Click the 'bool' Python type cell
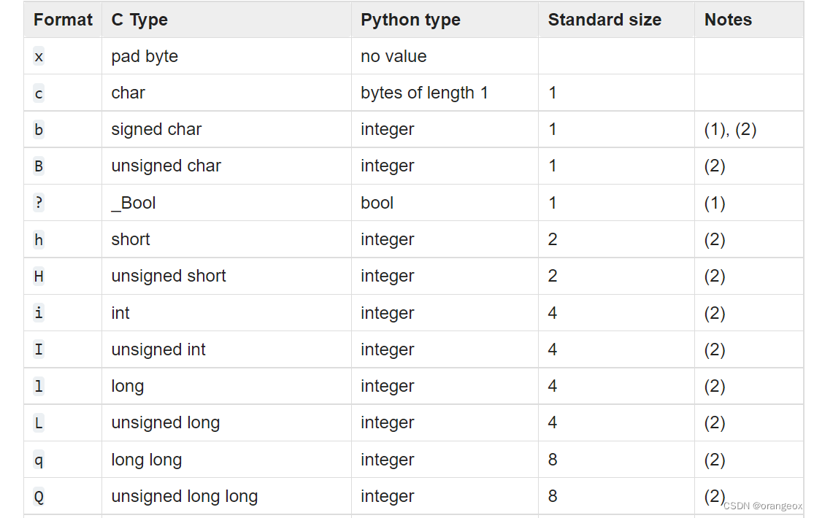814x518 pixels. coord(377,203)
